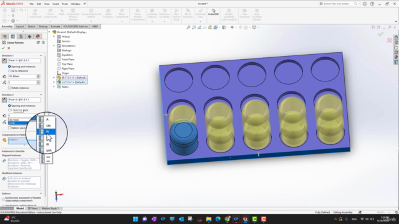This screenshot has width=399, height=224.
Task: Collapse the Options section
Action: [41, 194]
